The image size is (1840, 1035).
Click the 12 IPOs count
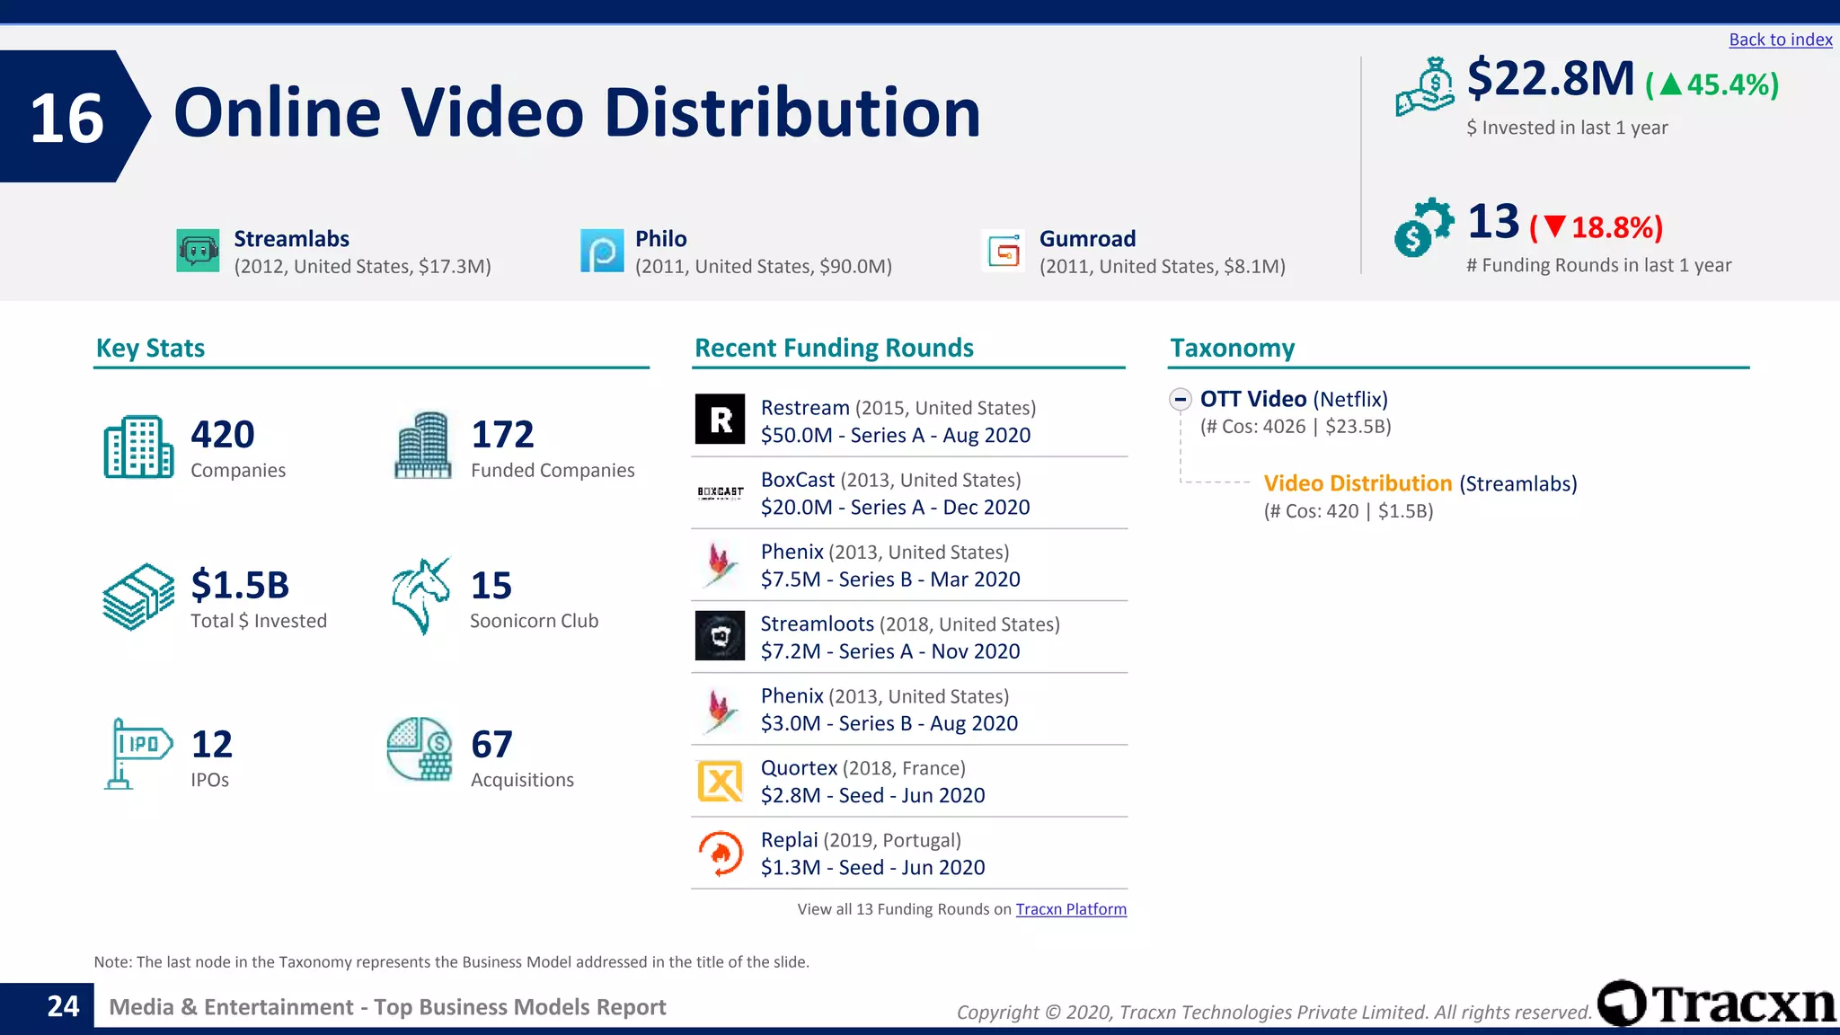(212, 744)
